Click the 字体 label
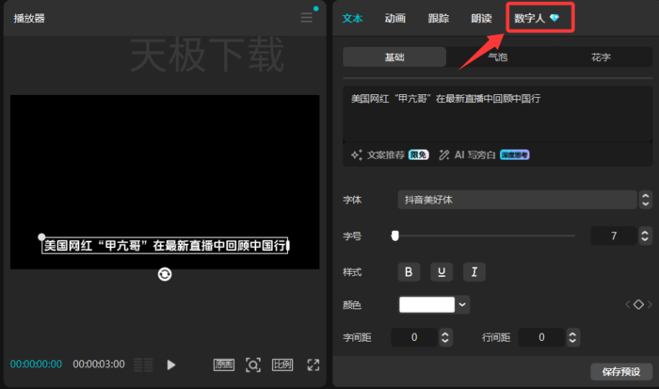Screen dimensions: 659x389 point(352,200)
